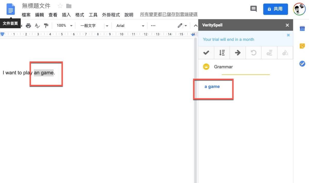The image size is (309, 183).
Task: Close the VeritySpell sidebar panel
Action: tap(287, 25)
